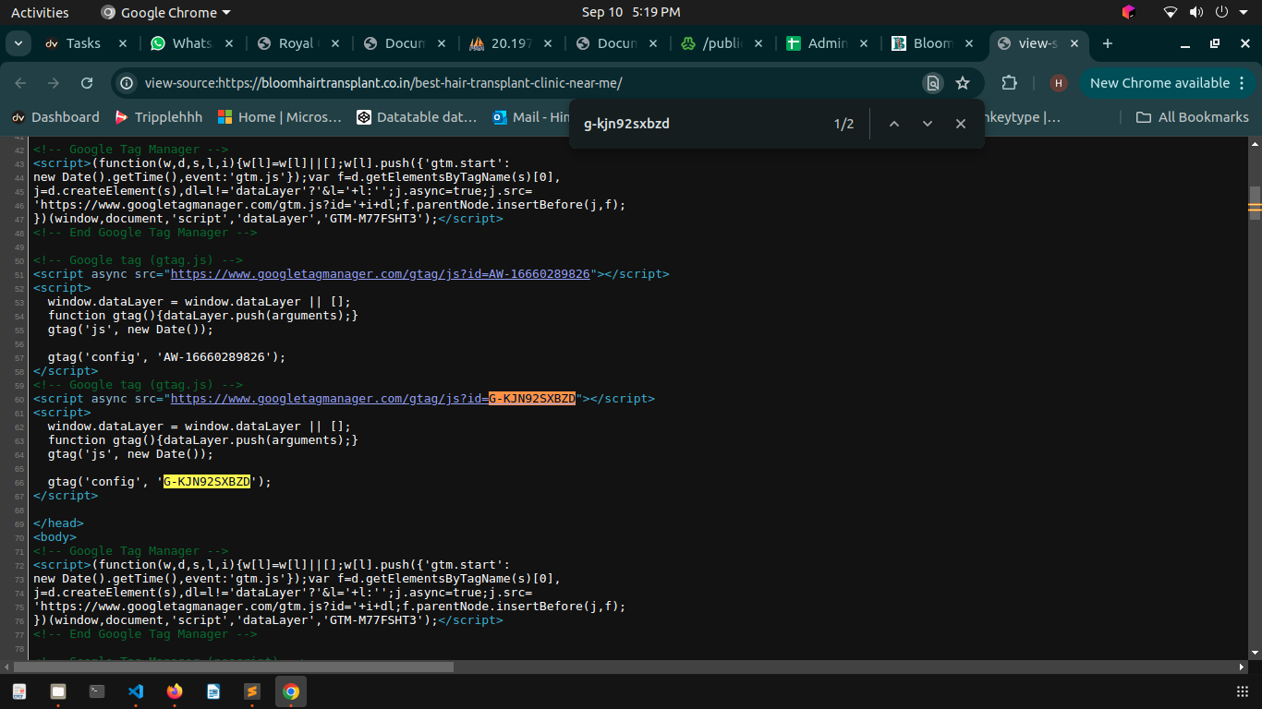Open the tab search dropdown arrow
1262x709 pixels.
click(x=19, y=43)
